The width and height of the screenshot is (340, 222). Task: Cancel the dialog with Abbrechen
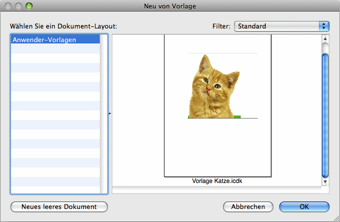tap(248, 207)
